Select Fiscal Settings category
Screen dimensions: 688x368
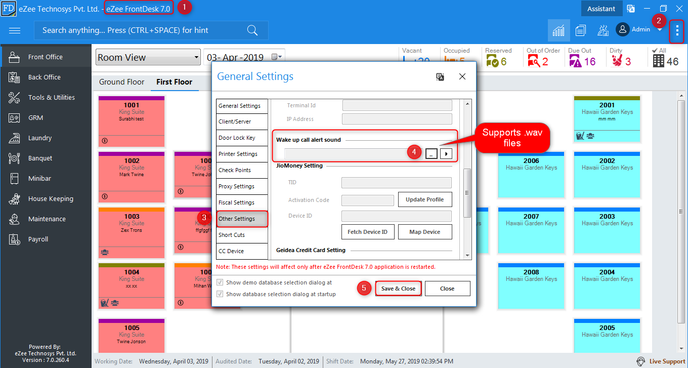(x=242, y=202)
